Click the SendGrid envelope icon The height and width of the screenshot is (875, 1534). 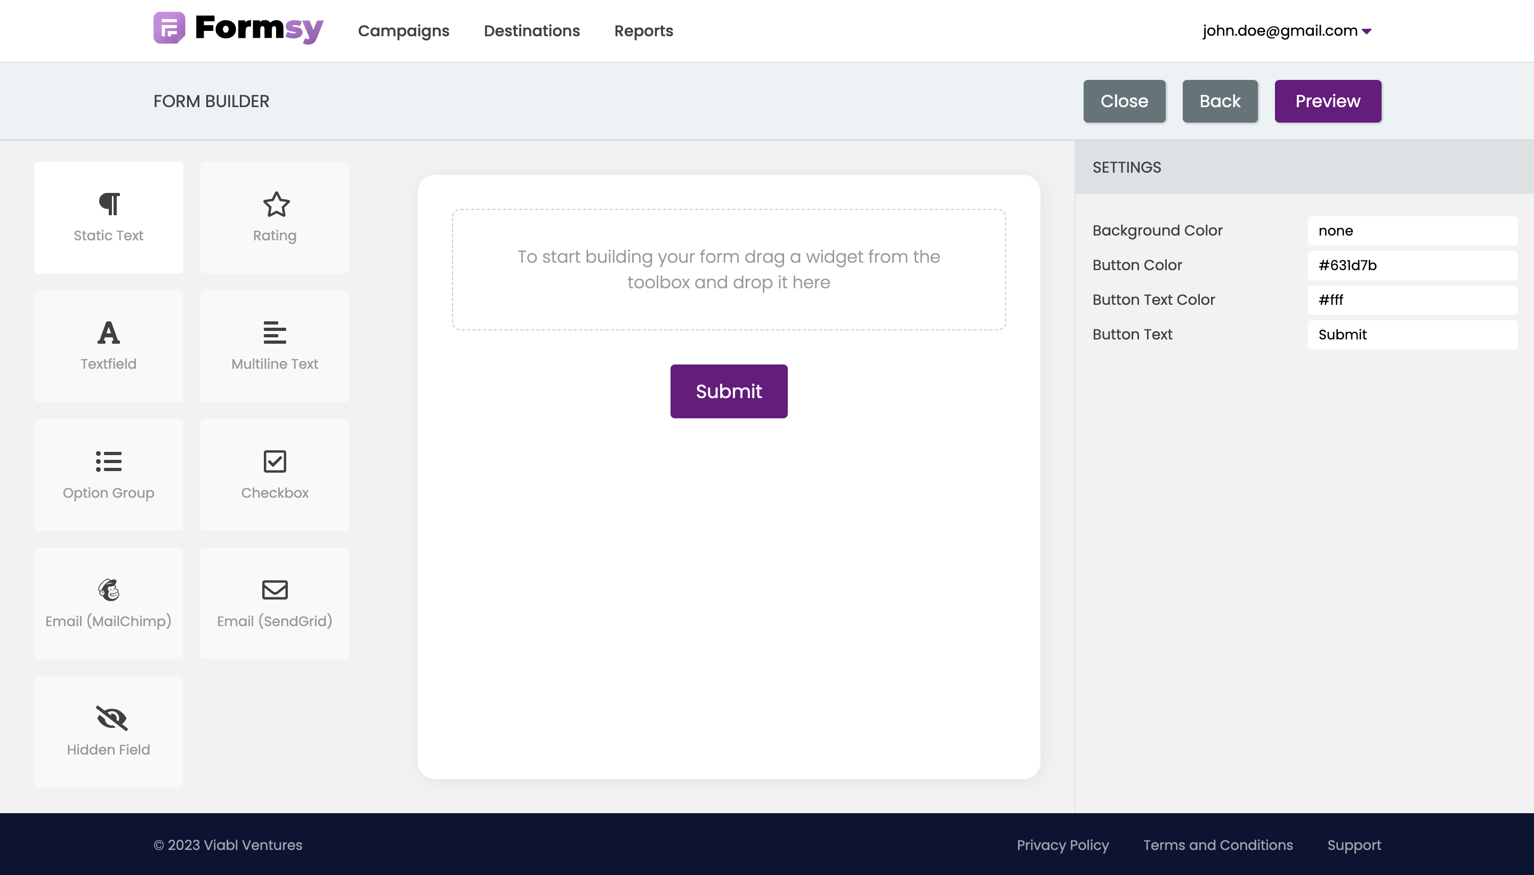(274, 589)
